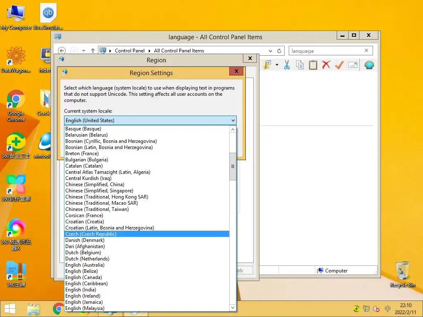Screen dimensions: 423x317
Task: Click the volume muted tray icon
Action: click(x=376, y=309)
